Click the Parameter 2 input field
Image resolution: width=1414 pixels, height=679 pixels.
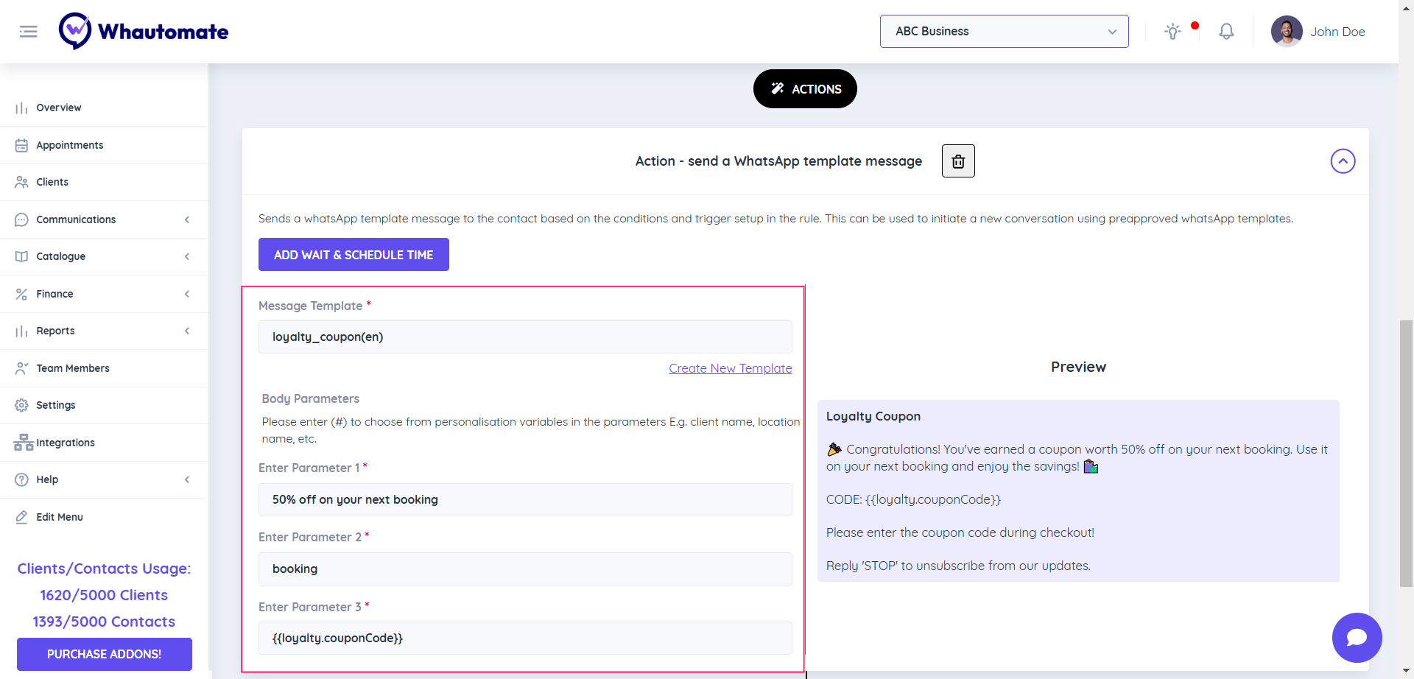(x=525, y=569)
